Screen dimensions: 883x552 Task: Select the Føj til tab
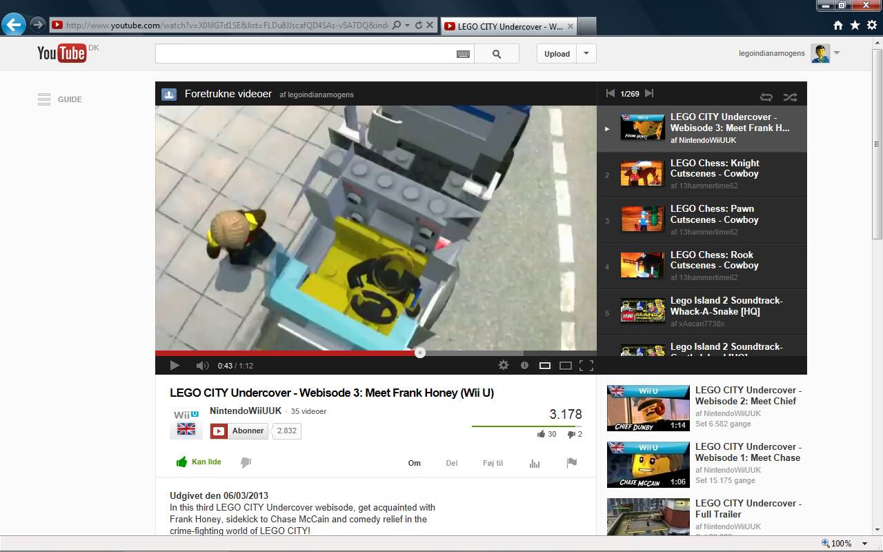click(x=493, y=463)
